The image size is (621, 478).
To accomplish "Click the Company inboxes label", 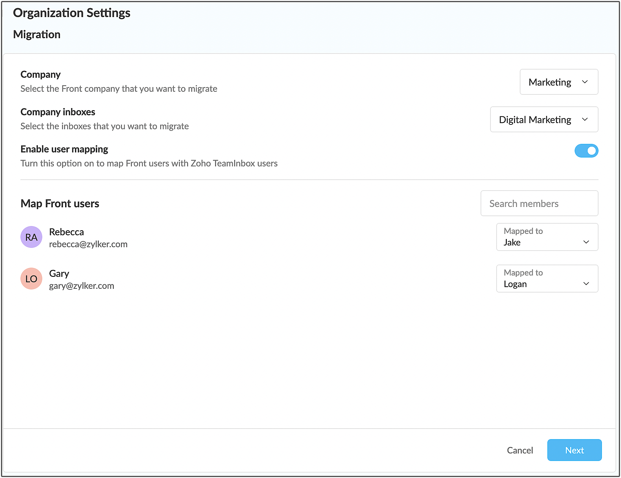I will click(x=58, y=112).
